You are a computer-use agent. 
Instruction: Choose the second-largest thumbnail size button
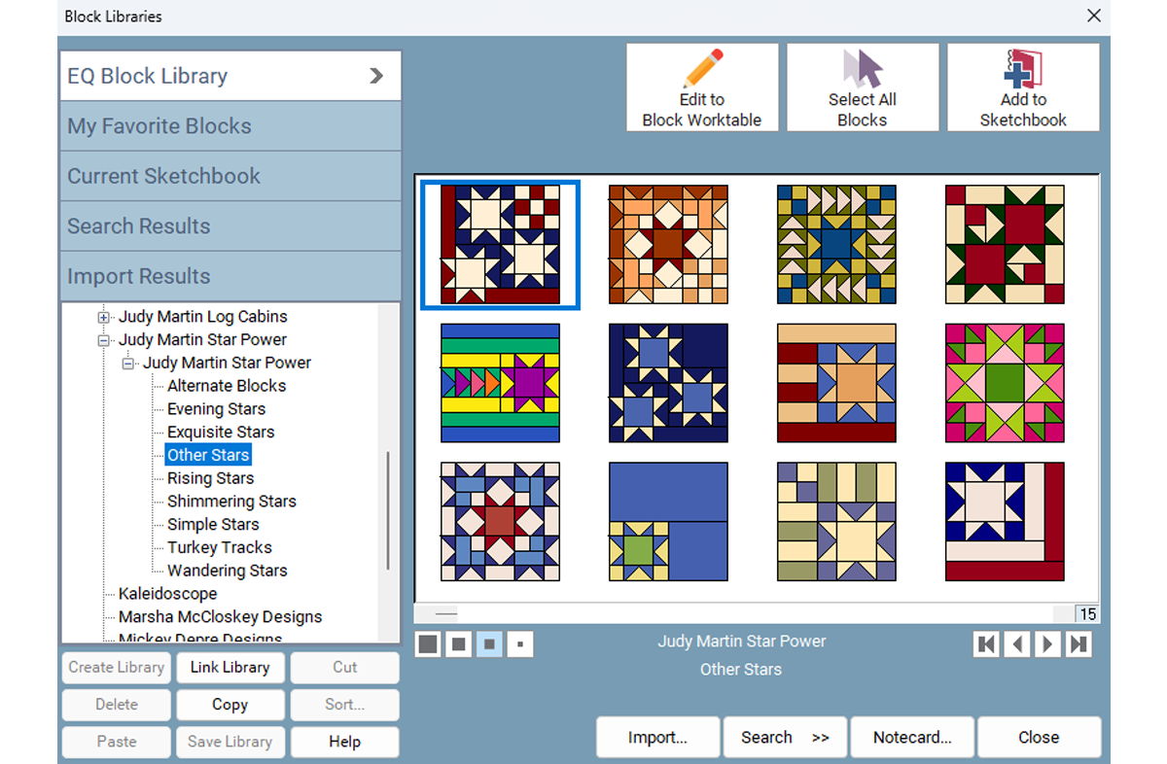click(x=459, y=644)
